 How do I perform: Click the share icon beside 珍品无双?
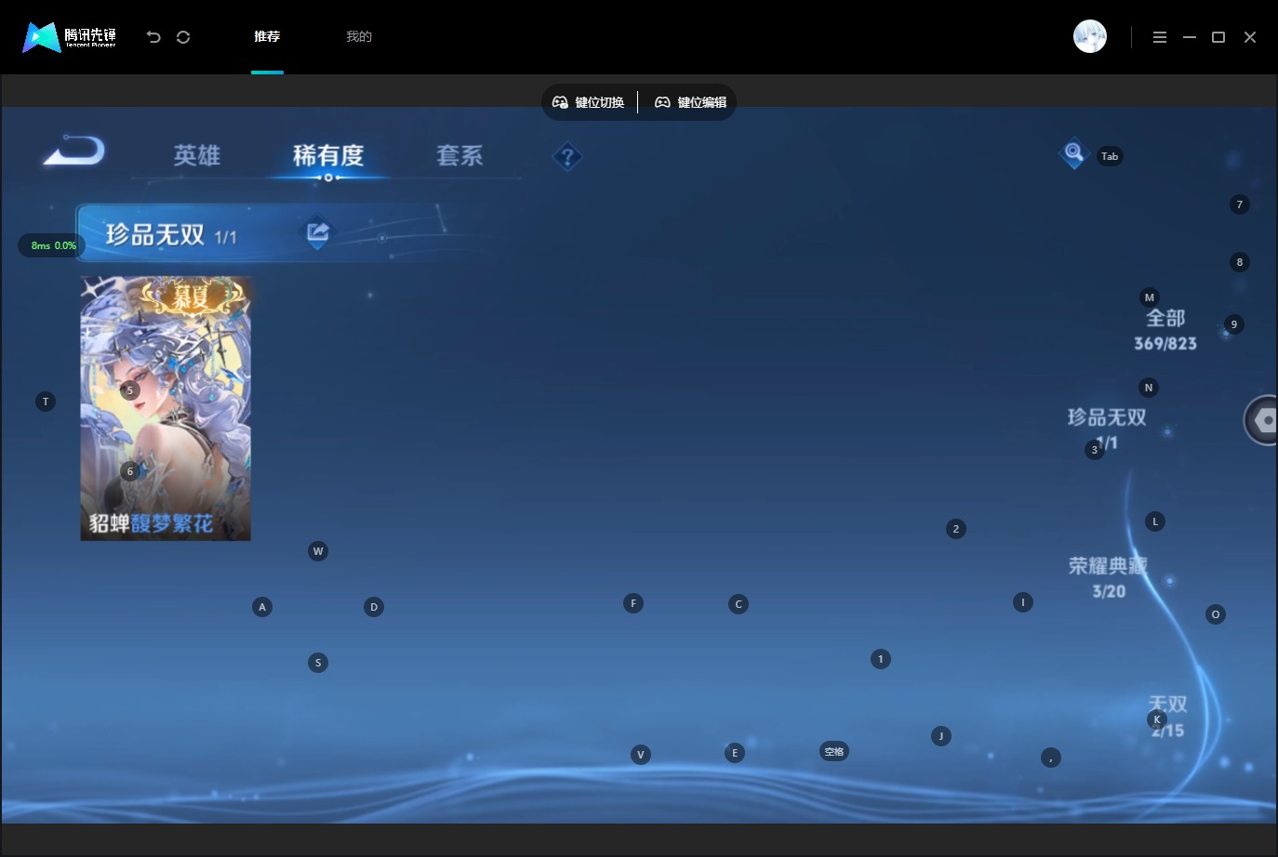[x=318, y=231]
